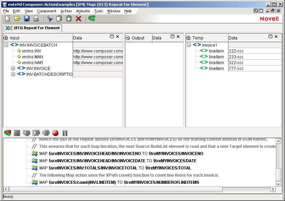Cut selection with the scissors icon
The height and width of the screenshot is (201, 285).
coord(49,19)
